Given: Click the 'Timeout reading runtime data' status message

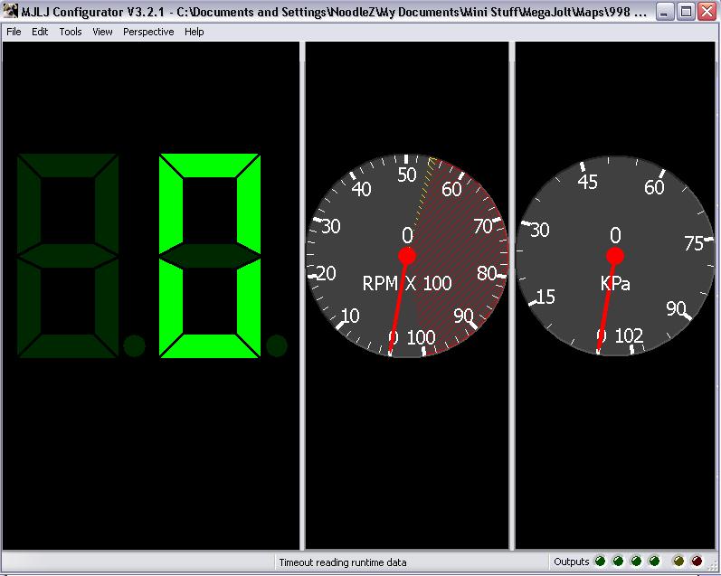Looking at the screenshot, I should 343,562.
